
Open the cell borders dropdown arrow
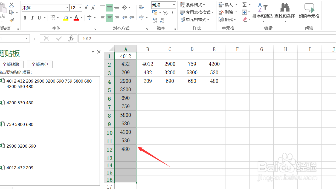58,18
